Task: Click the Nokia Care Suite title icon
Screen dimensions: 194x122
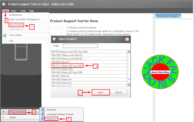Action: (x=4, y=4)
